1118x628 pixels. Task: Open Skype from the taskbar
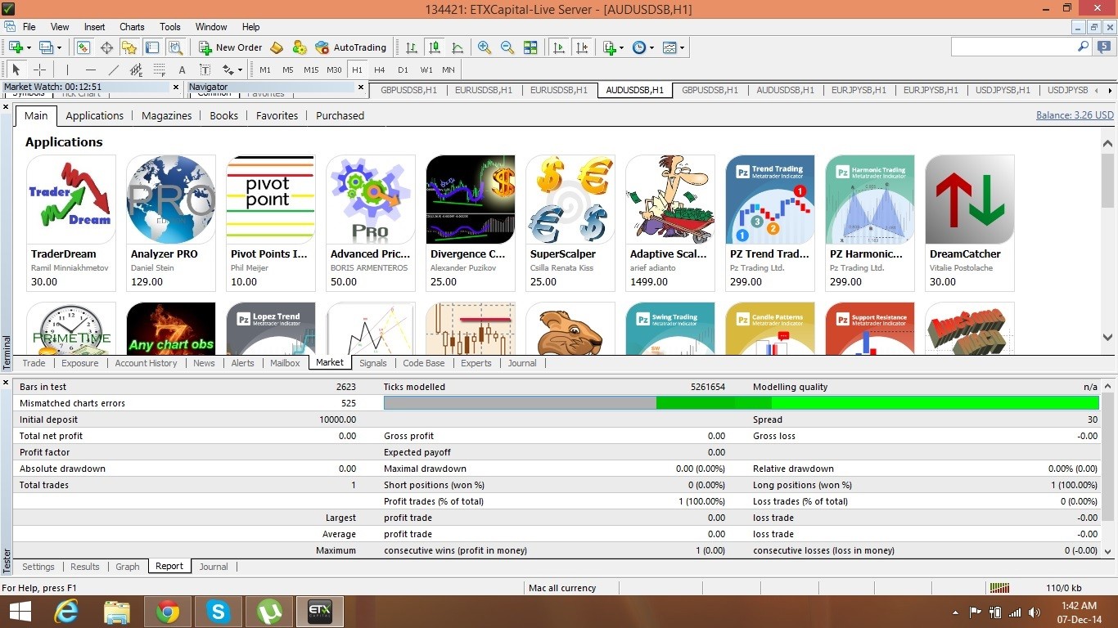tap(219, 612)
